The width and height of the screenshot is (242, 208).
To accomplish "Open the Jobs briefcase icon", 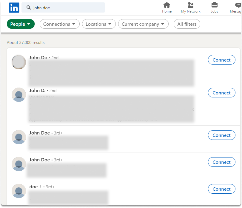I will tap(214, 5).
